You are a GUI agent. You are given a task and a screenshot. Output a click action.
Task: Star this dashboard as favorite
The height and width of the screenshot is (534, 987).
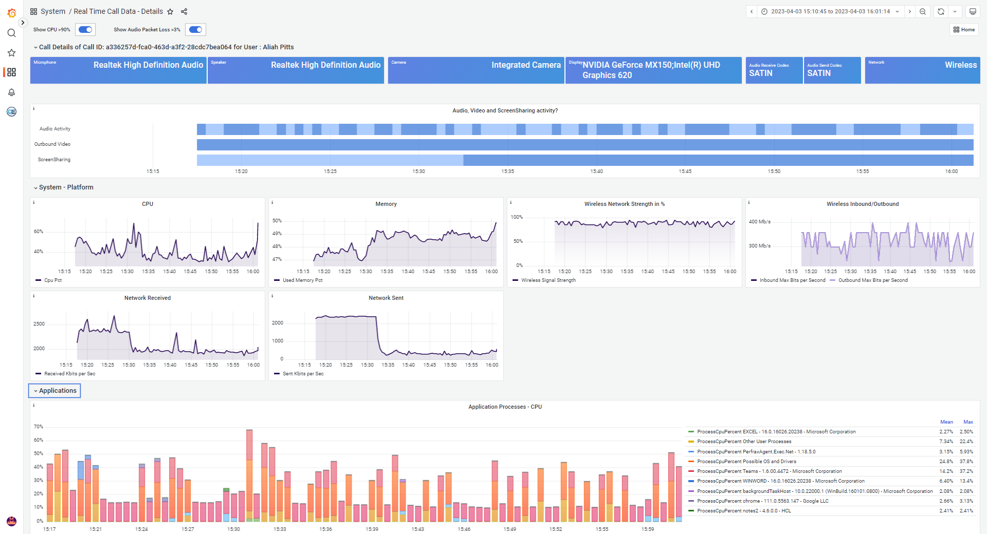170,12
